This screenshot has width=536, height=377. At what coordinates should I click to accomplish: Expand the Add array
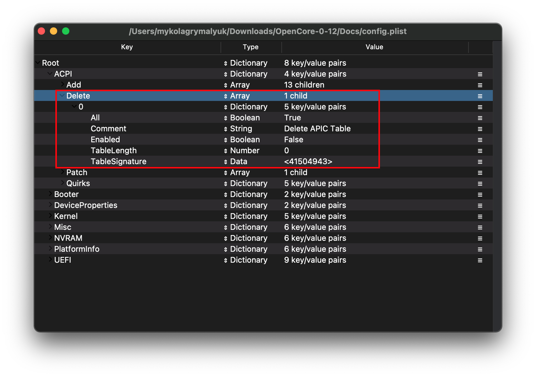62,84
